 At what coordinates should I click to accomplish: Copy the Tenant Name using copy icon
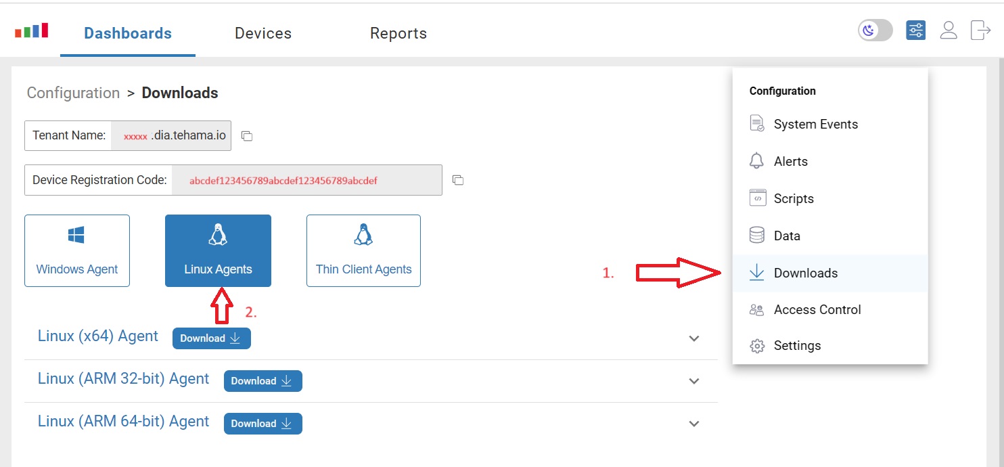click(x=246, y=136)
